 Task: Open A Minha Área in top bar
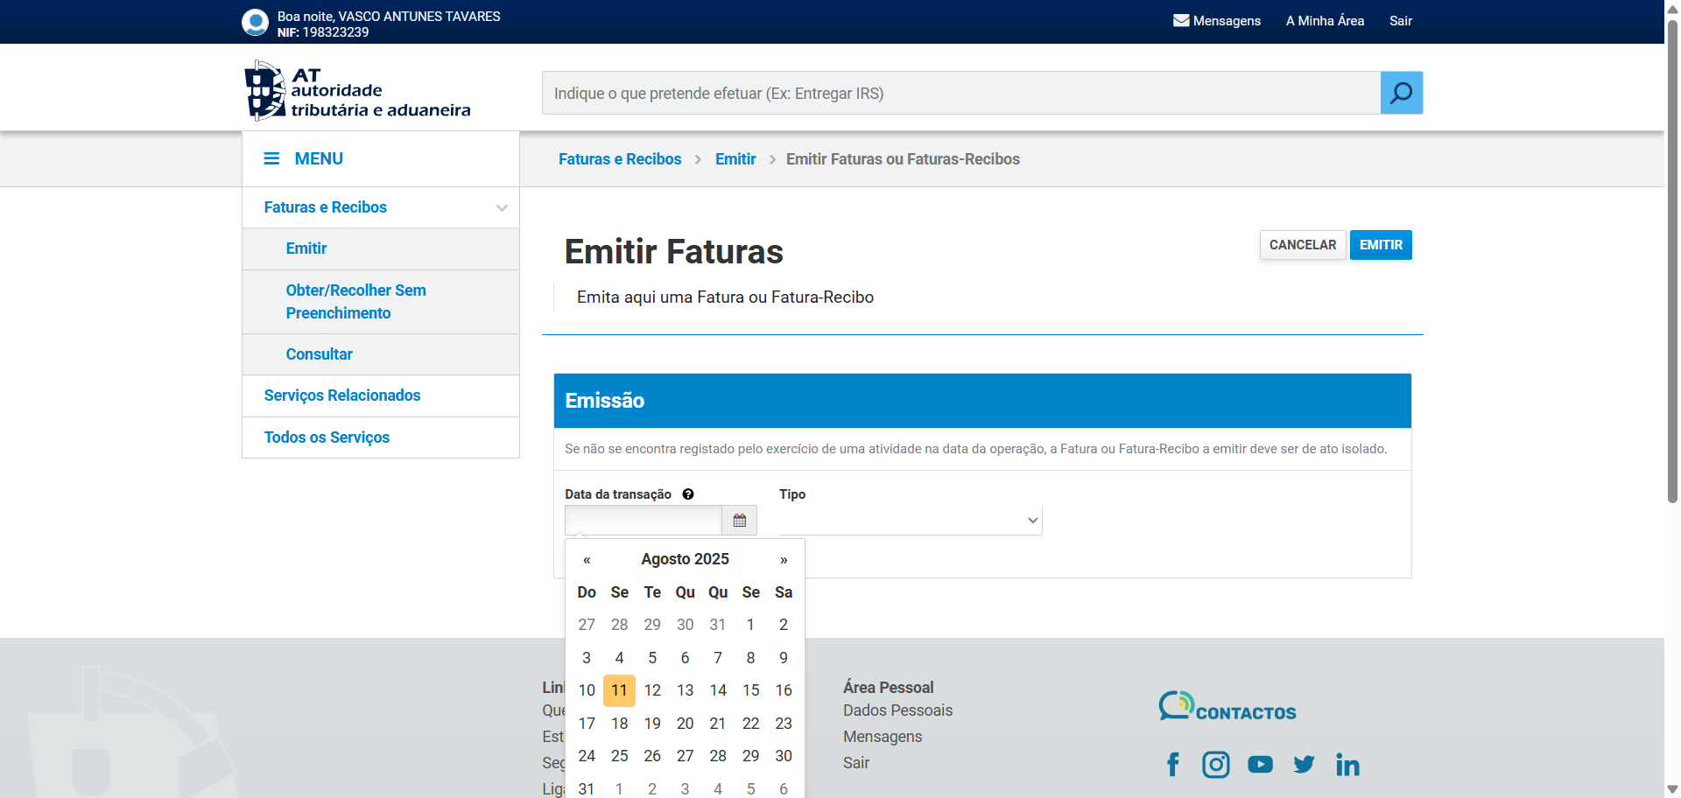tap(1325, 21)
